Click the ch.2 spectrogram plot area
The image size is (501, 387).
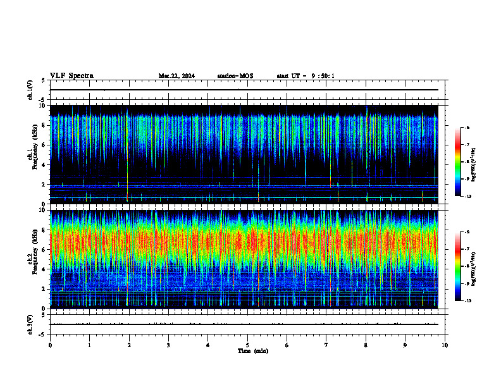coord(244,259)
